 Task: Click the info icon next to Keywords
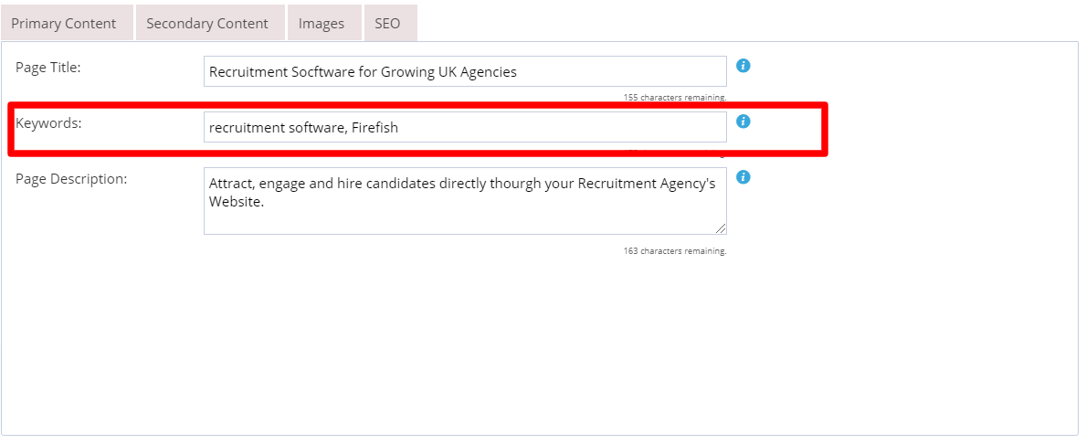point(743,122)
